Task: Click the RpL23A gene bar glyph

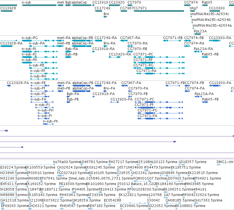Action: (x=197, y=34)
